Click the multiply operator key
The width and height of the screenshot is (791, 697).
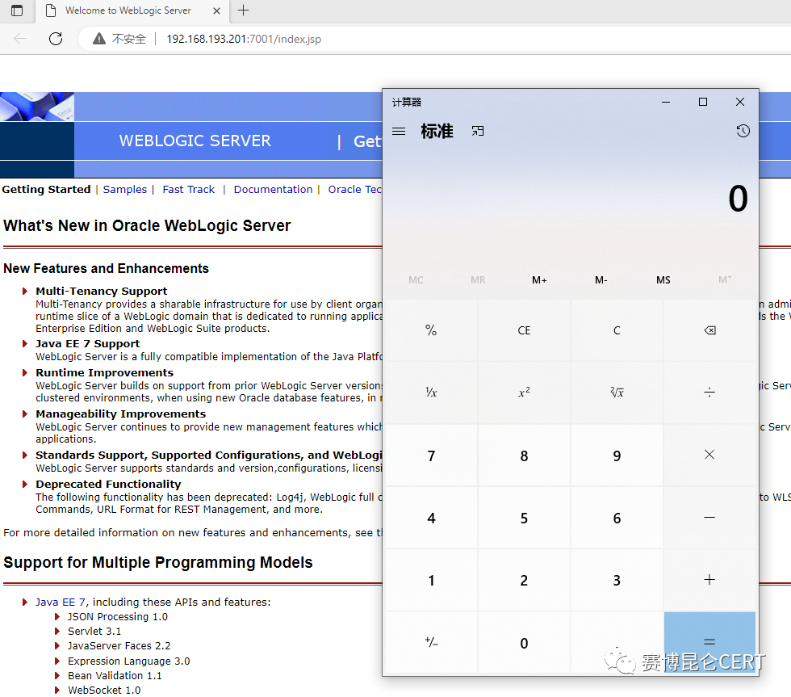click(x=709, y=455)
